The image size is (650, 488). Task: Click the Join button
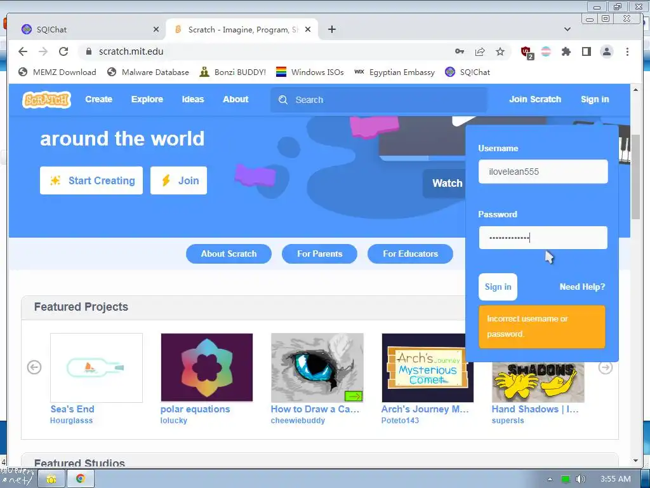[178, 180]
